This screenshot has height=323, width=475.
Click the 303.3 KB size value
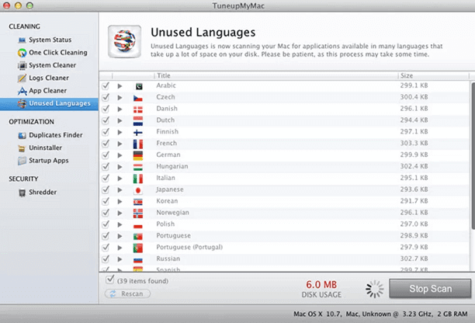(414, 143)
